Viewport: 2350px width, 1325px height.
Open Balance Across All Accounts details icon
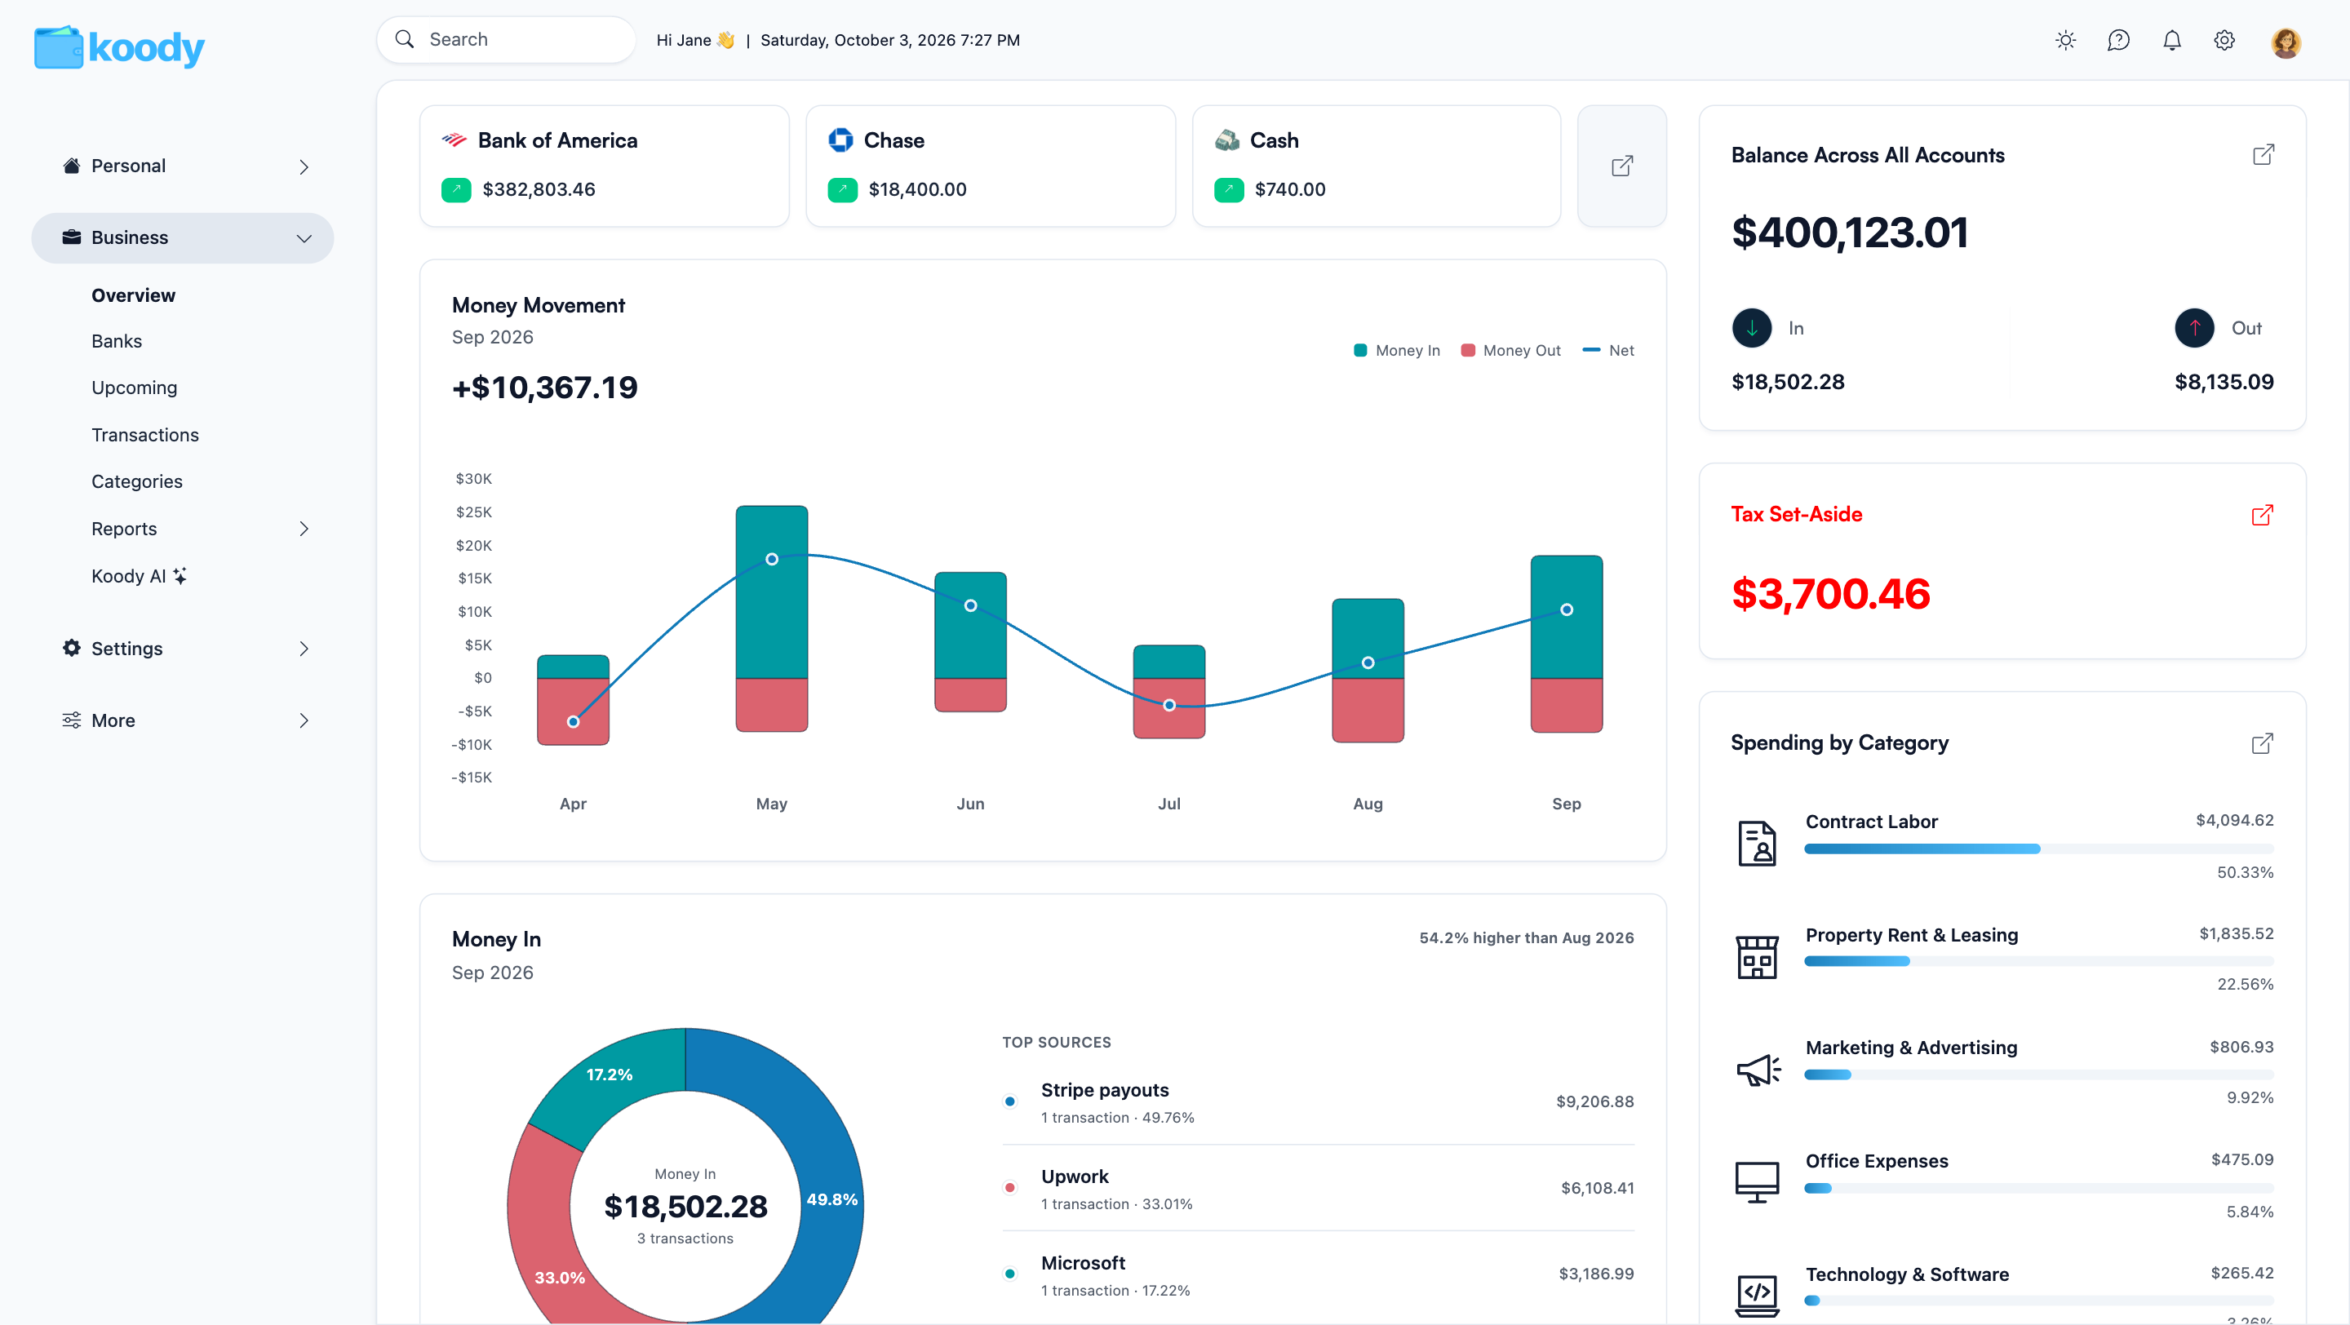coord(2264,155)
